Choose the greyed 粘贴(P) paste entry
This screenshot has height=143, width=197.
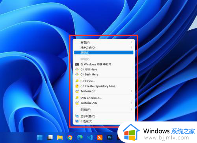(x=104, y=59)
